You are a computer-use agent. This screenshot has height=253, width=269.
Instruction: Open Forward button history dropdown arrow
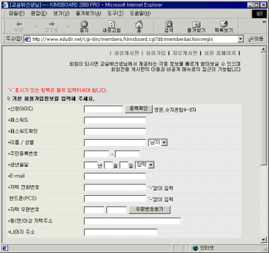(x=68, y=27)
